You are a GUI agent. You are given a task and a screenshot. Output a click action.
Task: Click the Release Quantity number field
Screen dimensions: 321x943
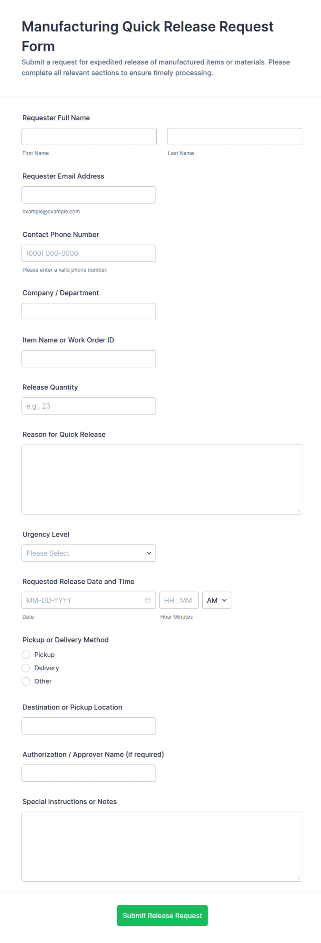88,406
